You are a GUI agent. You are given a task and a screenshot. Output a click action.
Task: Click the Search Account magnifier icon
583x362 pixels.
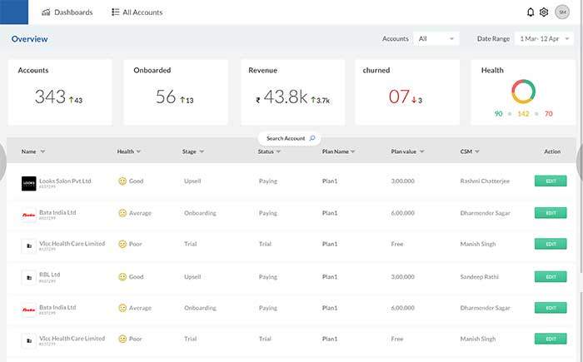(312, 138)
